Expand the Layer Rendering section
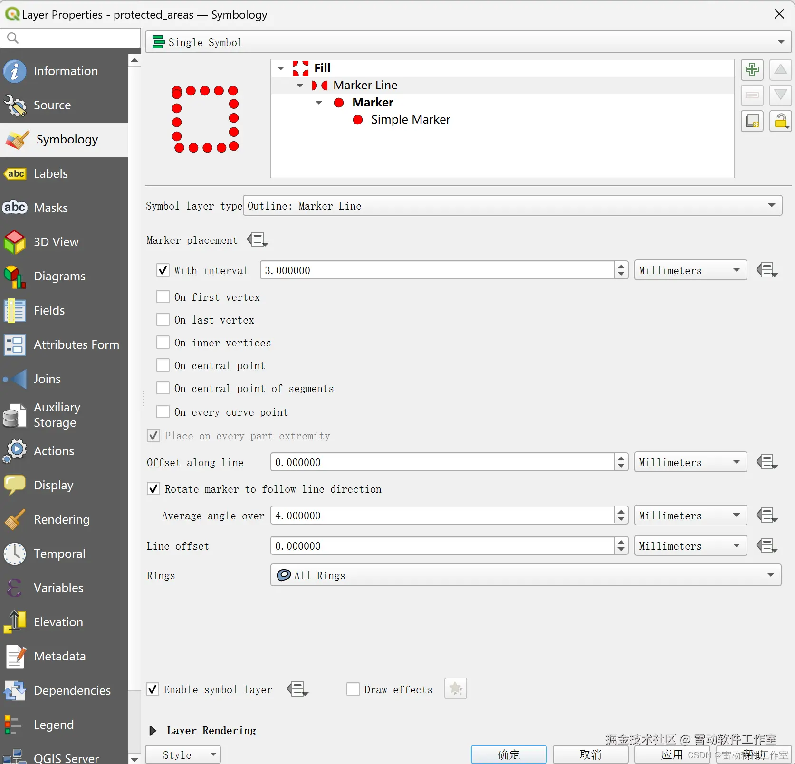The height and width of the screenshot is (764, 795). 153,731
